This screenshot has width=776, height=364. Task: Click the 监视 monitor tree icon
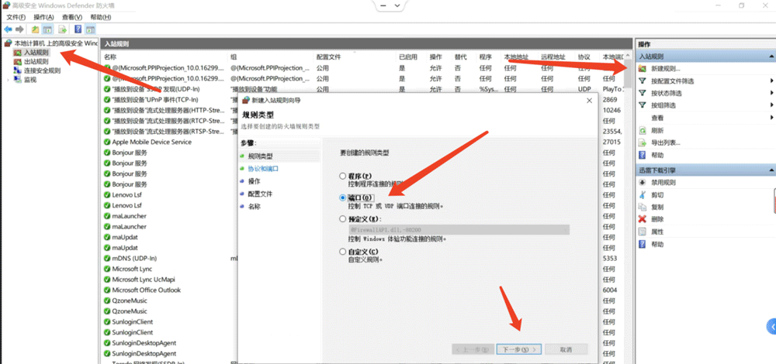point(18,80)
